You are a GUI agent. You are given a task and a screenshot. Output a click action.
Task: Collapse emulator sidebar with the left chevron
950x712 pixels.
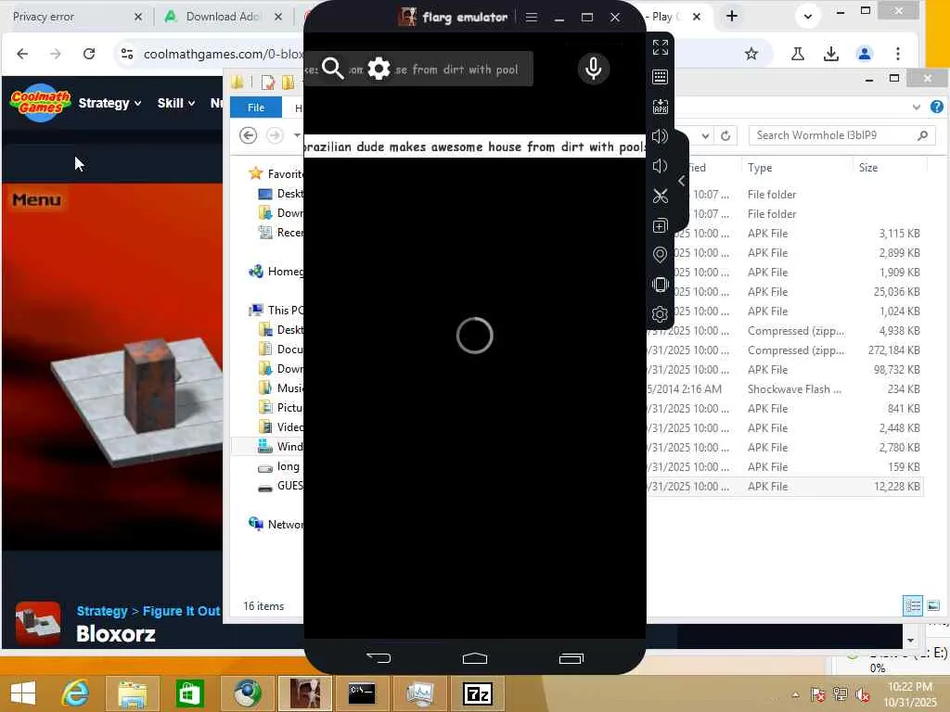[682, 181]
